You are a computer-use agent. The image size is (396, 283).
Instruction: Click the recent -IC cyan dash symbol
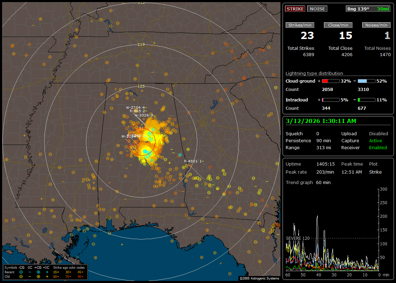tap(30, 272)
